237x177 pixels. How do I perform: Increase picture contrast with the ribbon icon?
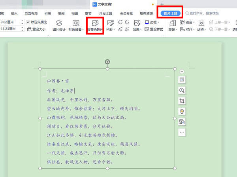[120, 22]
